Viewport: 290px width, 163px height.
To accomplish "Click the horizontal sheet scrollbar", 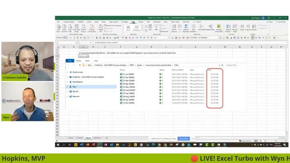I will coord(239,138).
